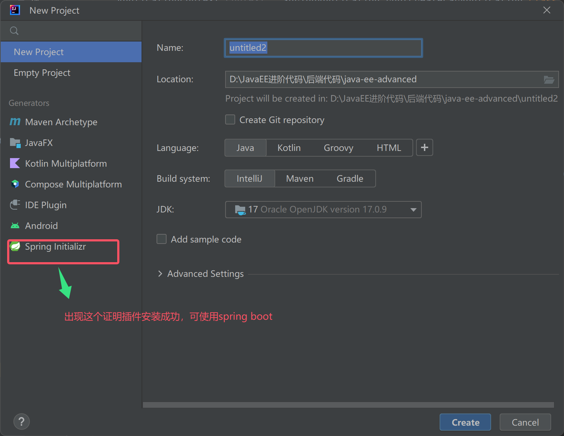
Task: Choose Kotlin as language
Action: click(x=289, y=148)
